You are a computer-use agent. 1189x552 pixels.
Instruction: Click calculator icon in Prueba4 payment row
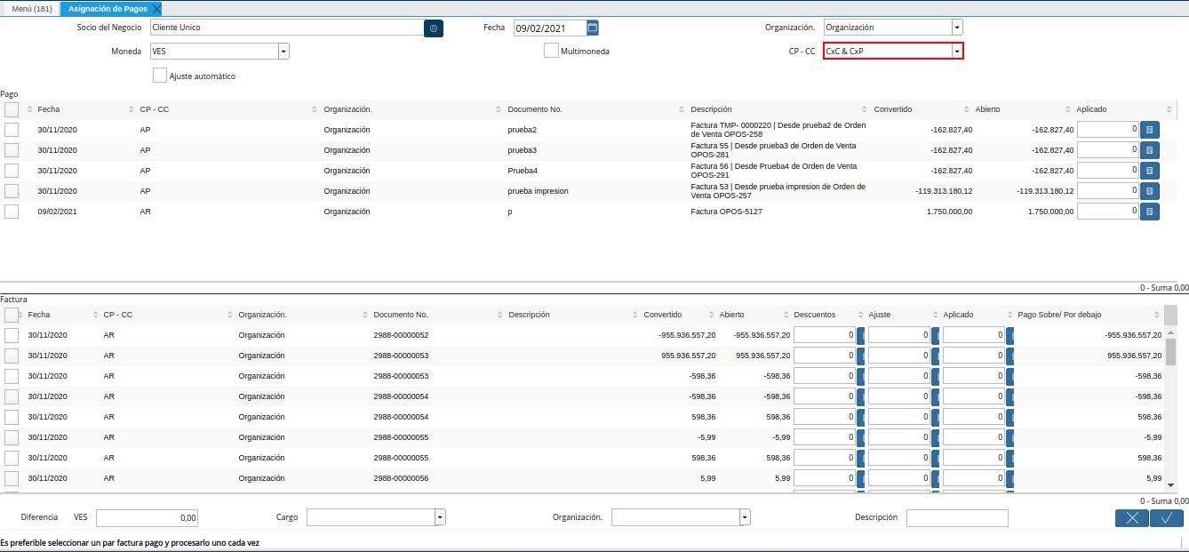[1150, 171]
